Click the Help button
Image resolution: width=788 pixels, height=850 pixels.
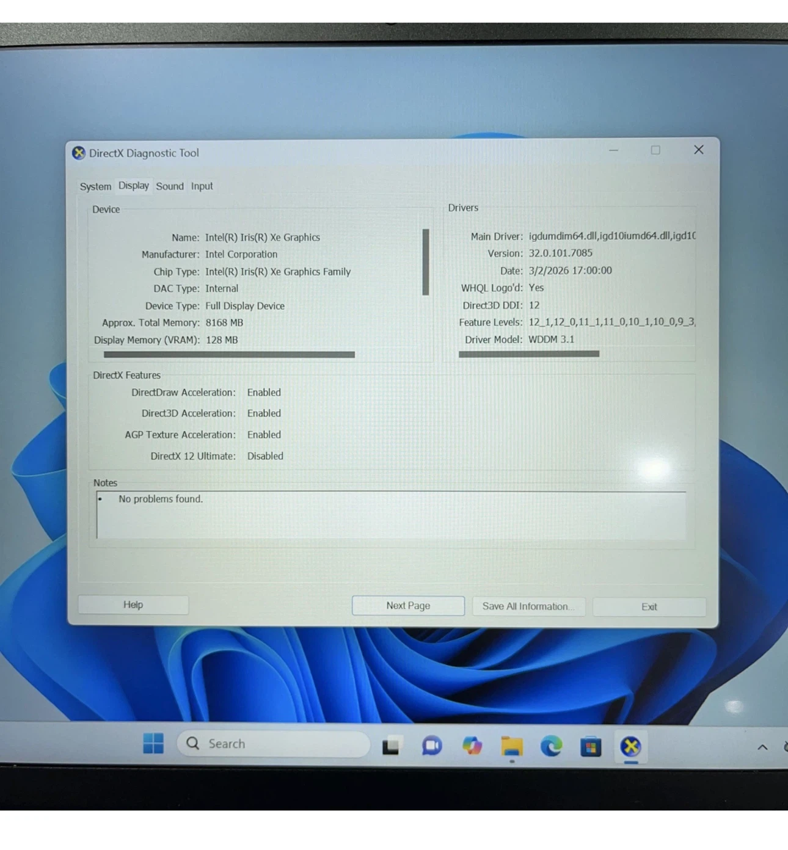[x=133, y=605]
